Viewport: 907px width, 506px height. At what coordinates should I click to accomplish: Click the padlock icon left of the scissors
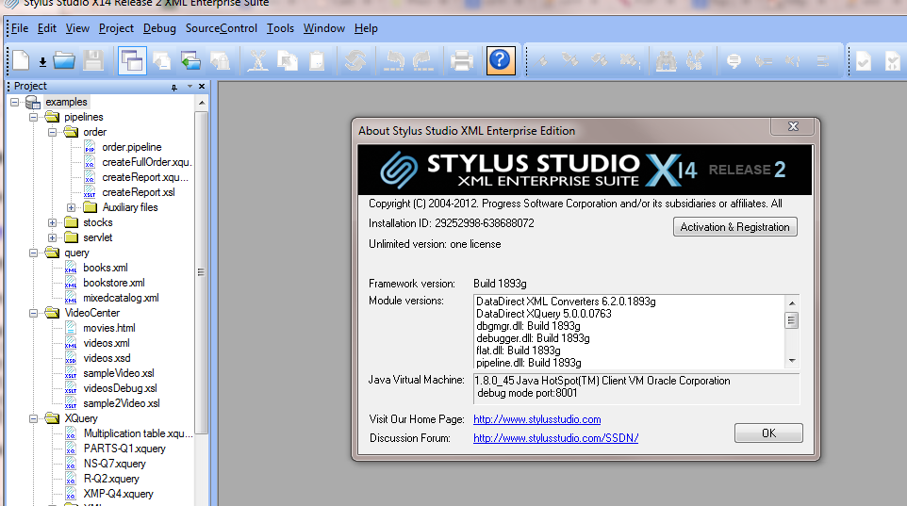coord(221,60)
